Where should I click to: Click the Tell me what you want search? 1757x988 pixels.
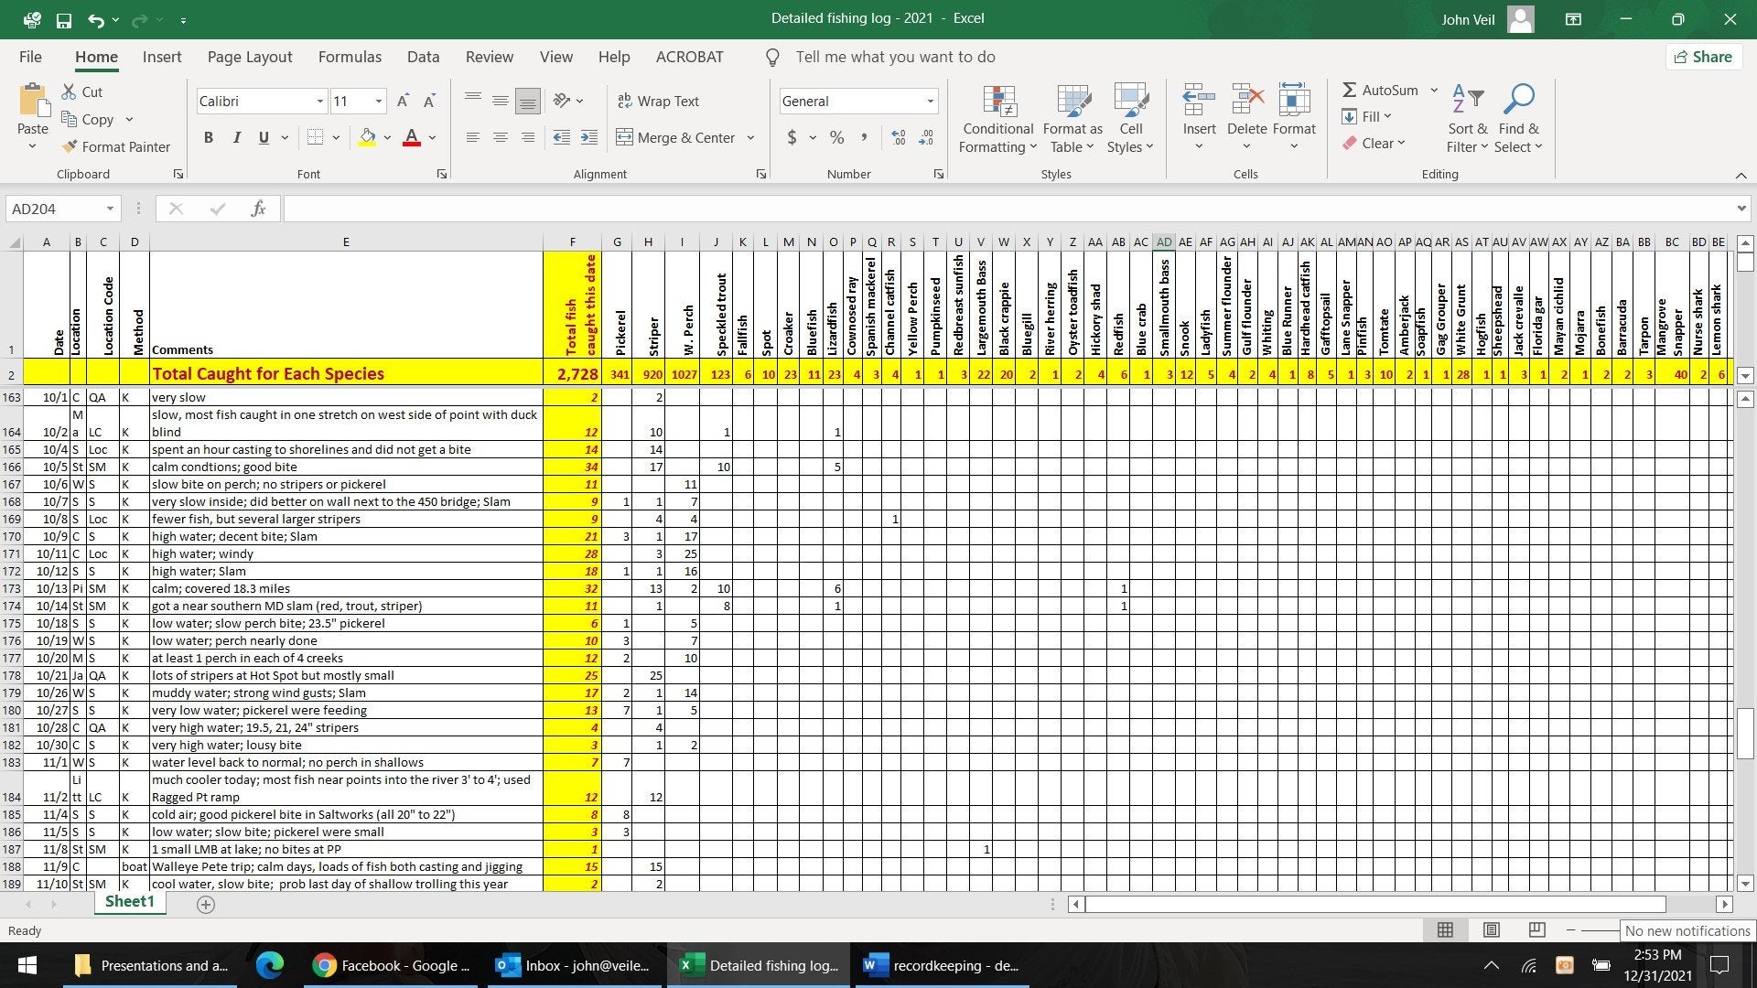click(895, 57)
